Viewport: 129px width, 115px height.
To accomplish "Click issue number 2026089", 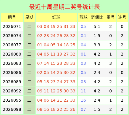I will 12,82.
